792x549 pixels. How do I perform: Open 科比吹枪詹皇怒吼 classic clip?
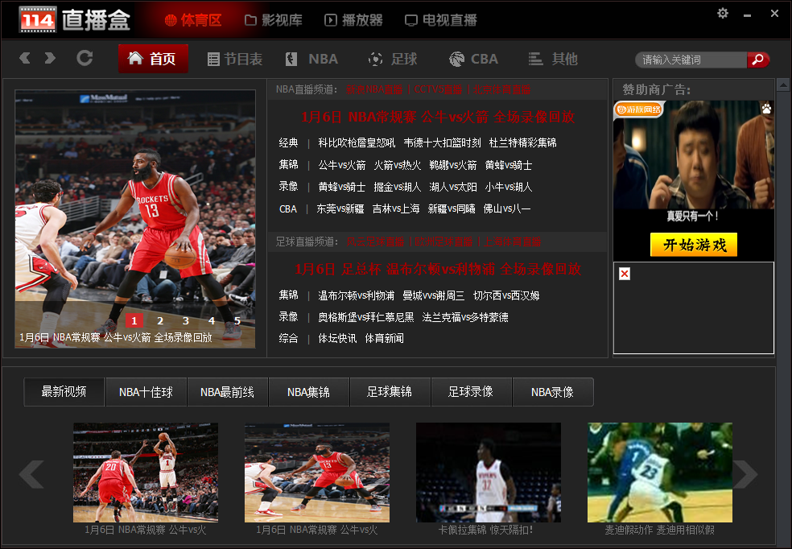357,143
